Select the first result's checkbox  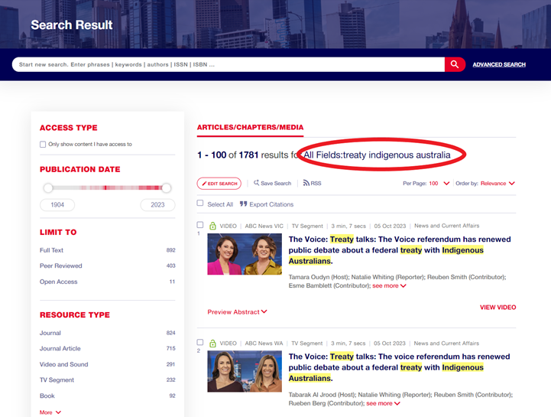tap(200, 225)
